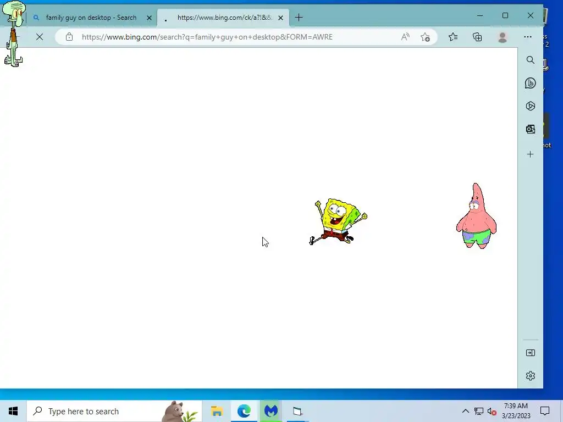
Task: Open Collections panel
Action: [478, 37]
